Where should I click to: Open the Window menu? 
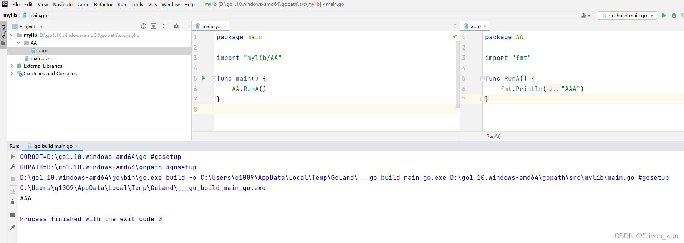click(x=171, y=4)
